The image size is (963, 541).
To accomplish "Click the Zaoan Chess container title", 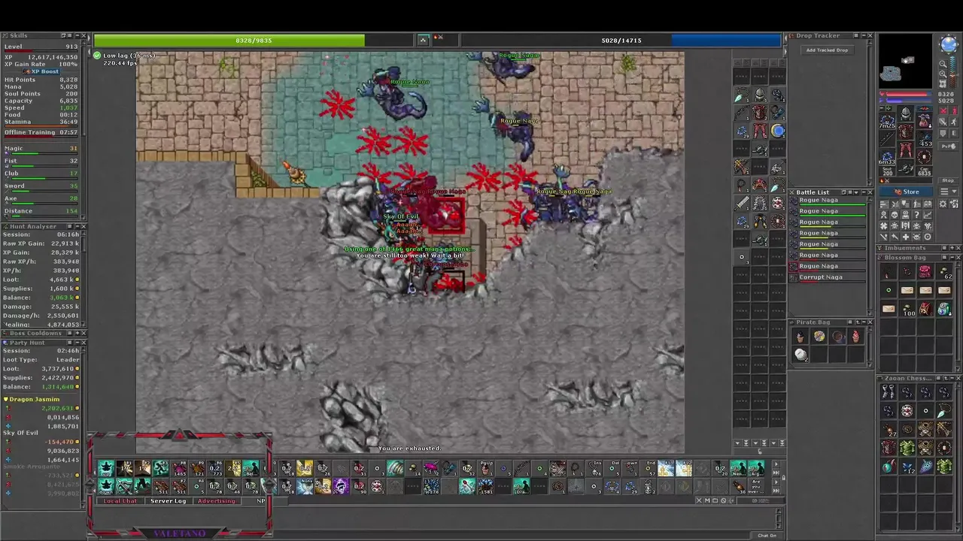I will tap(908, 378).
